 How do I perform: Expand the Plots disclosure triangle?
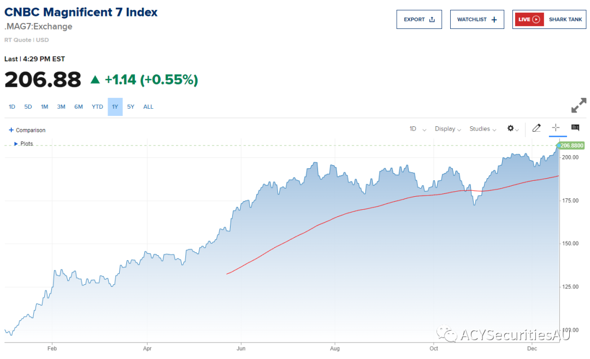(x=16, y=144)
